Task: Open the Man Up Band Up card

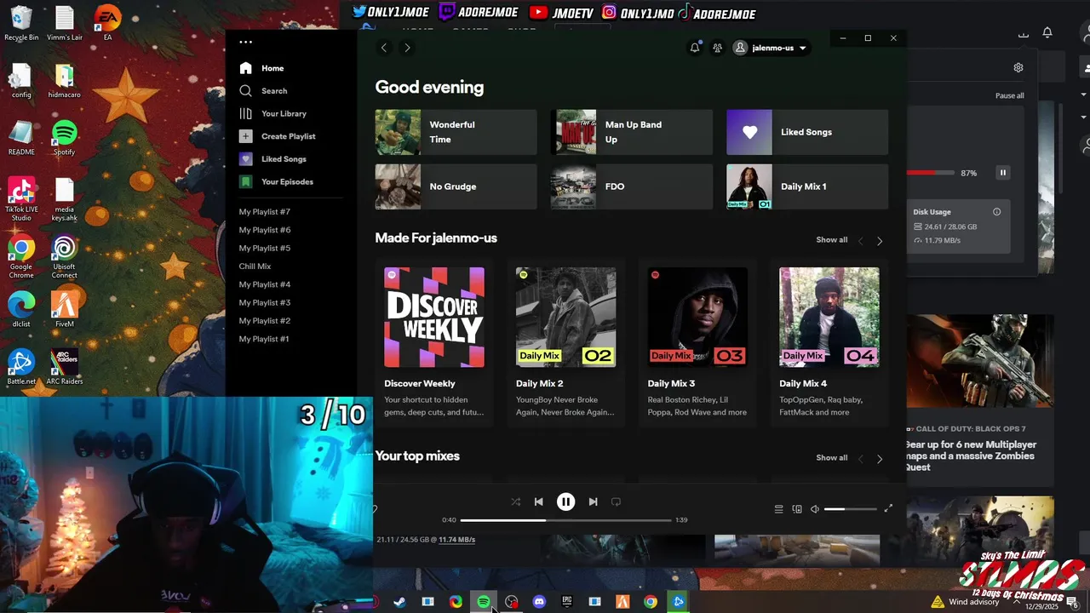Action: click(x=631, y=132)
